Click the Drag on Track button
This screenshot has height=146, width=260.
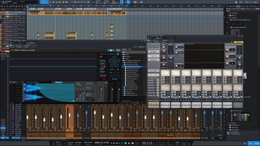pyautogui.click(x=154, y=104)
